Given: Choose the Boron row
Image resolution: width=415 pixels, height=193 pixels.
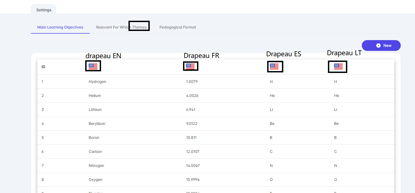Looking at the screenshot, I should pos(94,138).
